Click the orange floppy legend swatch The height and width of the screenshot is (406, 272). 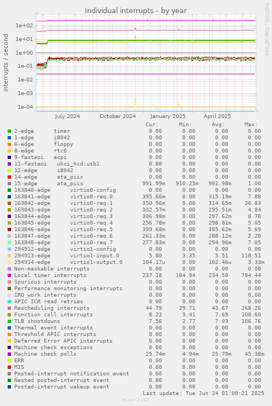[x=9, y=144]
